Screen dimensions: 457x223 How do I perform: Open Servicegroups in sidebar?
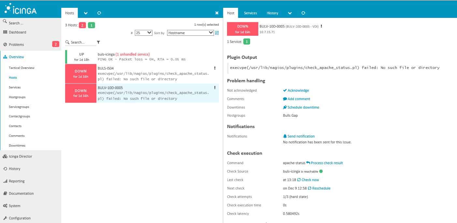[19, 107]
